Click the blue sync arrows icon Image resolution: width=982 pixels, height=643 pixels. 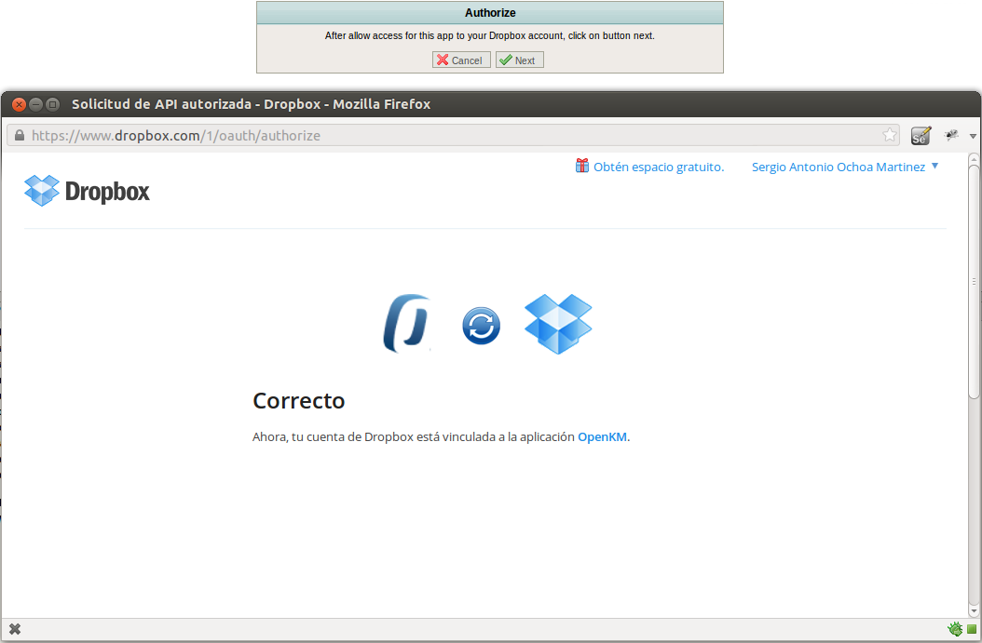click(481, 326)
